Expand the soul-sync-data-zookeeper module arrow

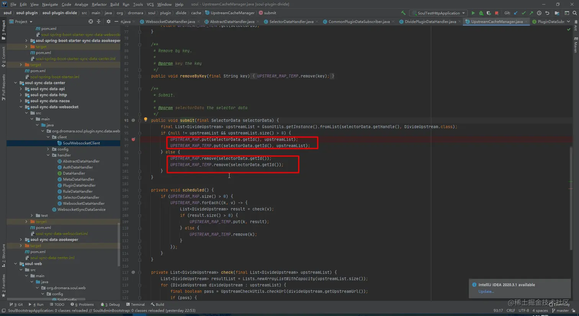(x=21, y=240)
